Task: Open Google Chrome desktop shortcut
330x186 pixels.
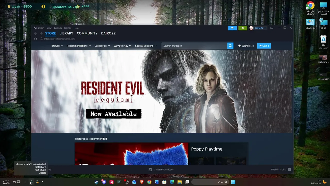Action: (310, 8)
